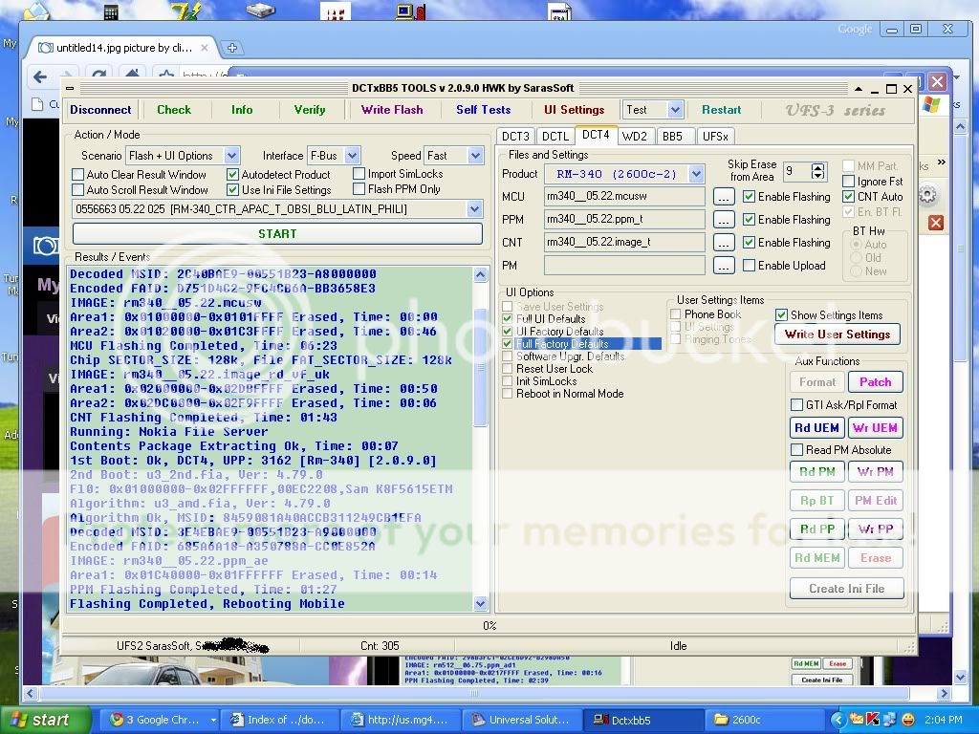Screen dimensions: 979x734
Task: Click the Disconnect toolbar button
Action: 100,110
